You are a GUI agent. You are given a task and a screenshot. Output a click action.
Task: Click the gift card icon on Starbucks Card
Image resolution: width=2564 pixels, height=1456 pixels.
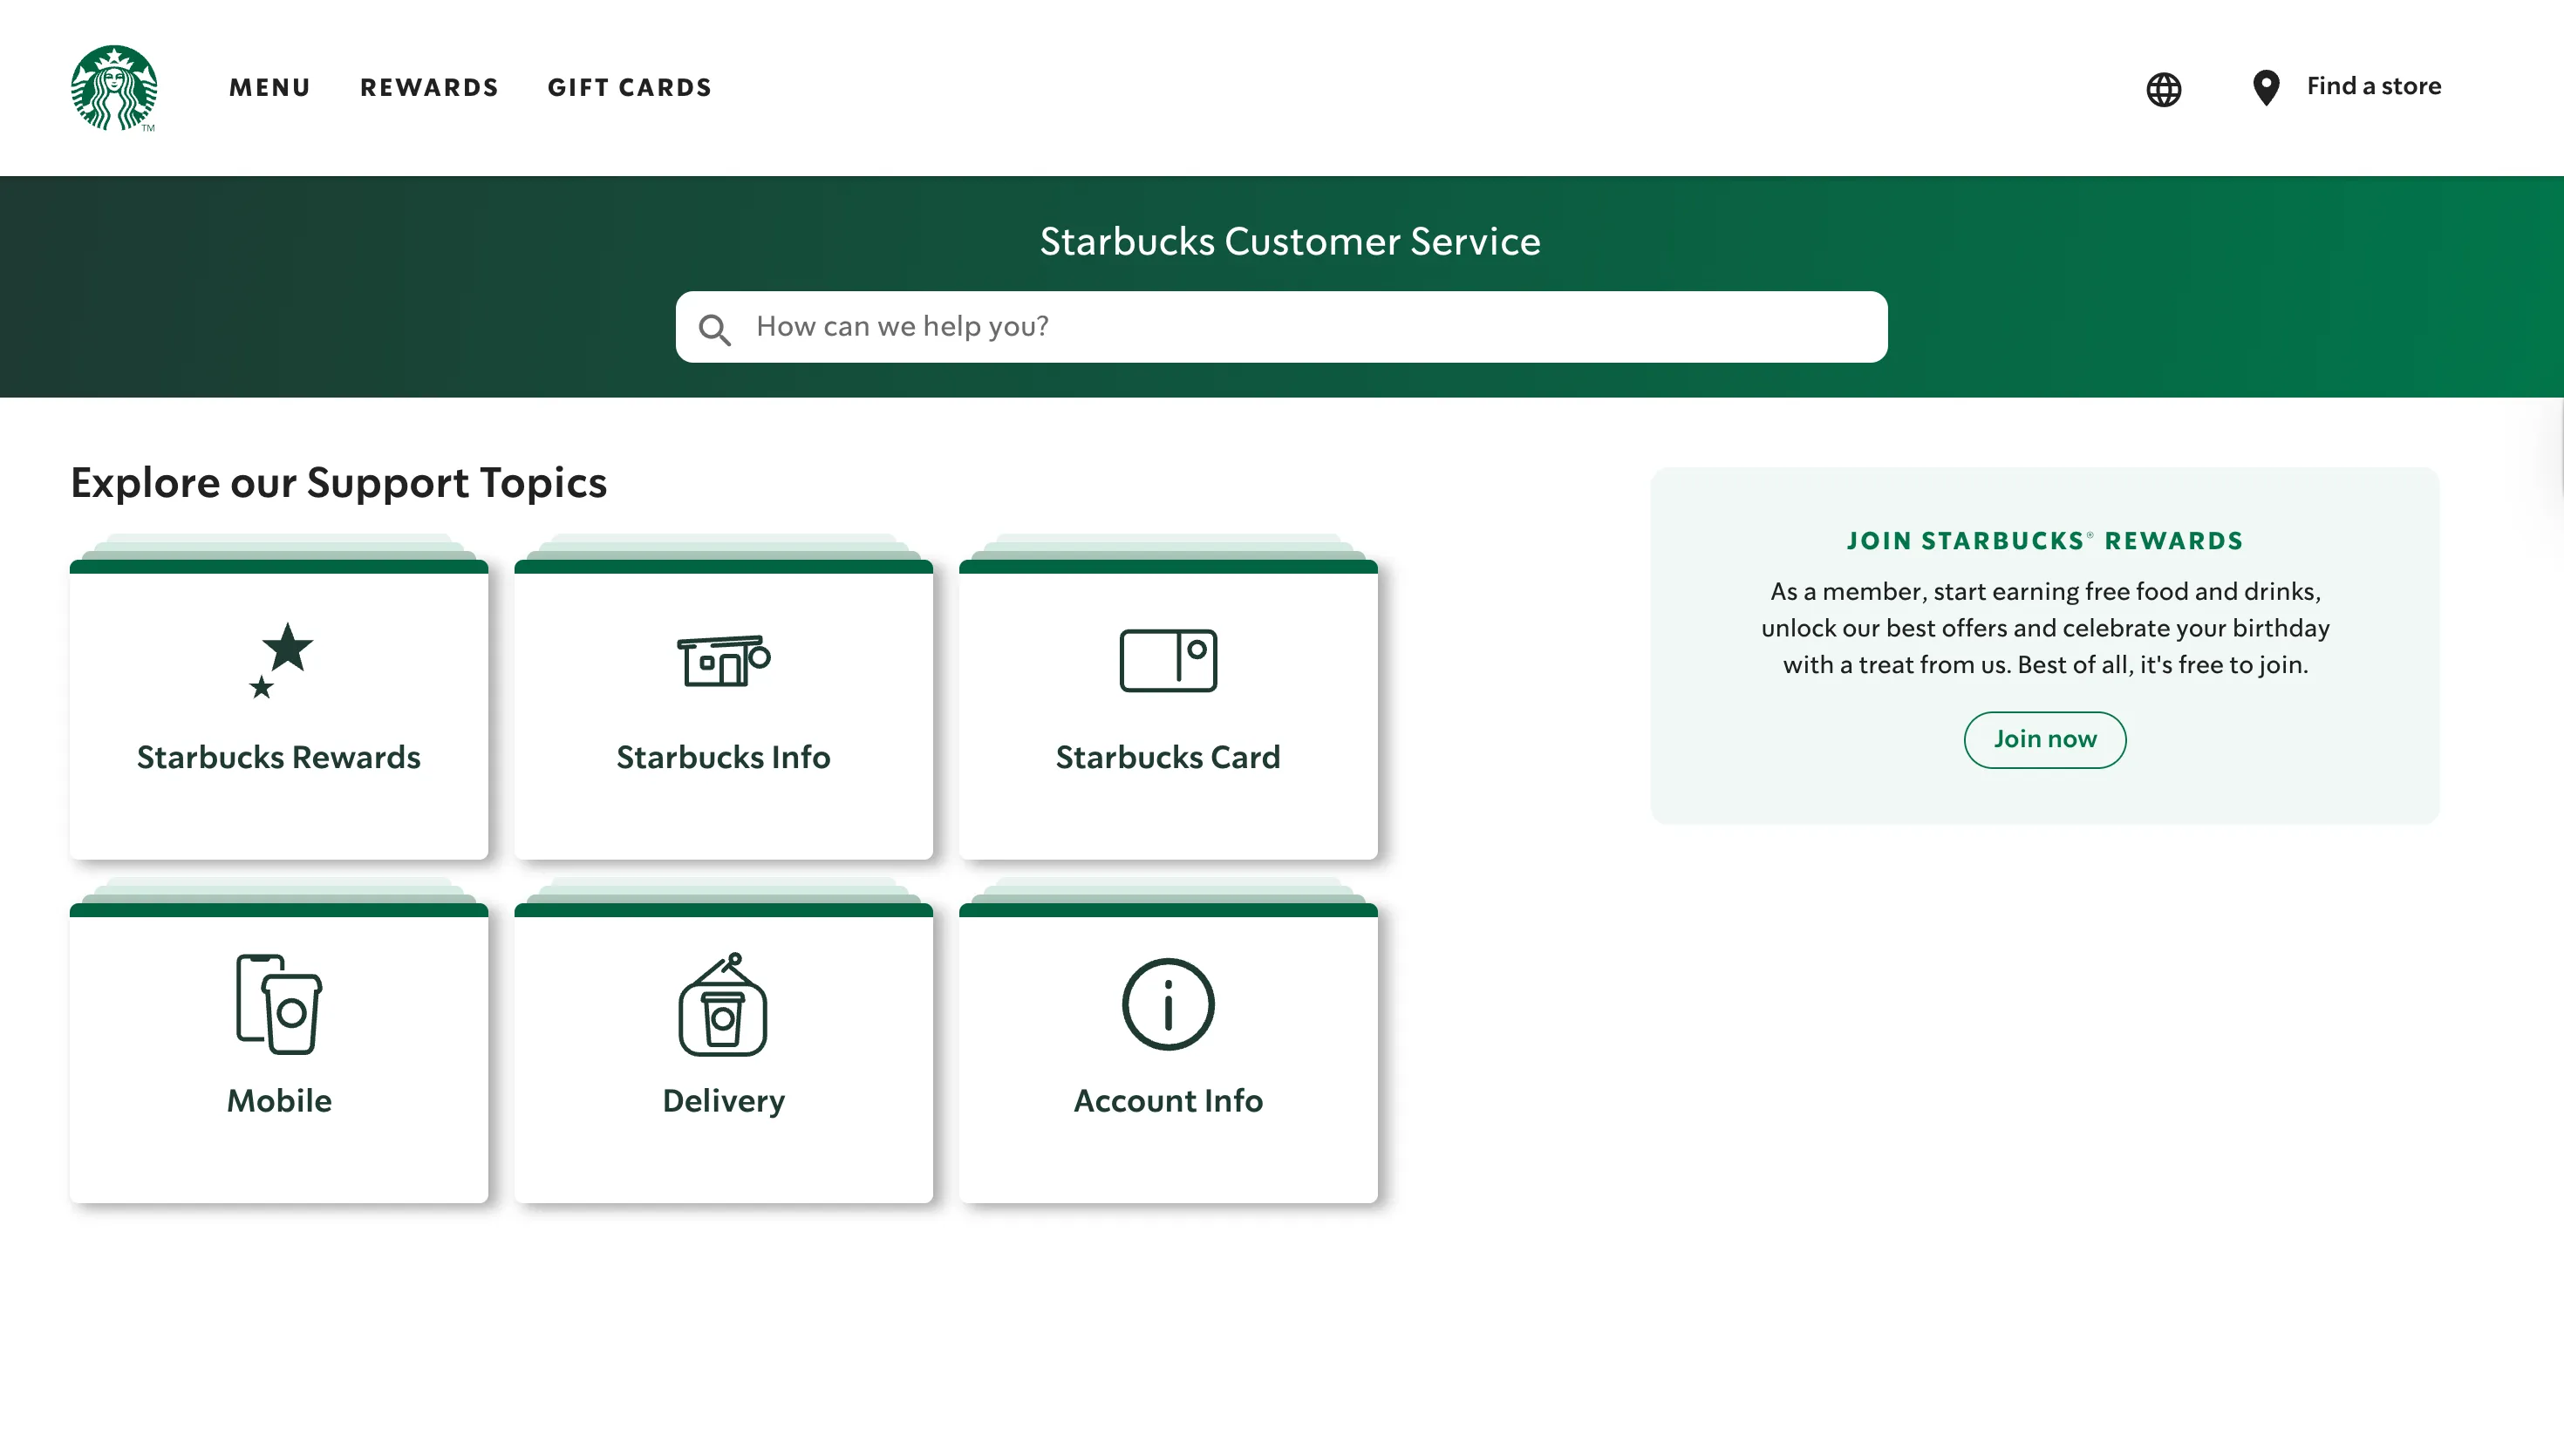1168,660
